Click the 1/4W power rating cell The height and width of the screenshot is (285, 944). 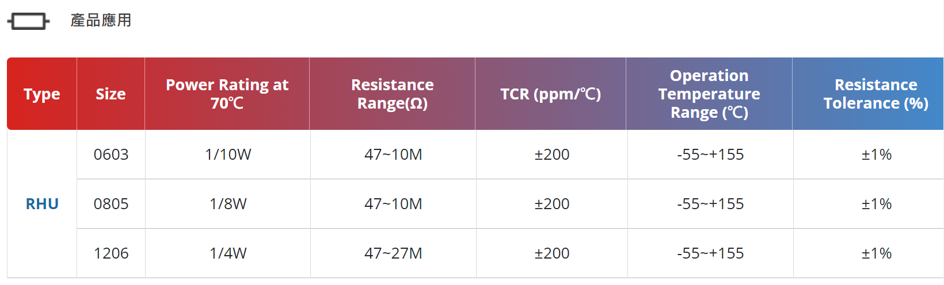228,253
